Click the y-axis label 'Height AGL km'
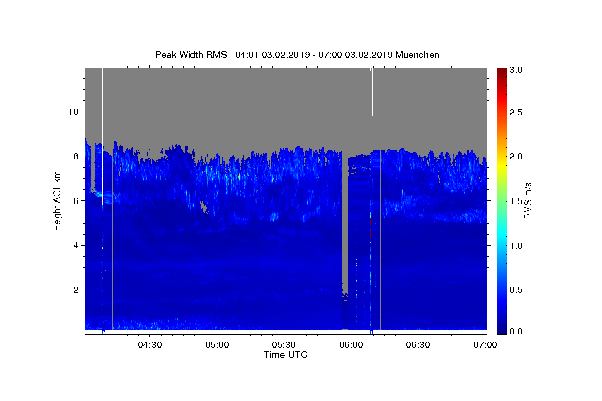The width and height of the screenshot is (602, 401). 58,200
